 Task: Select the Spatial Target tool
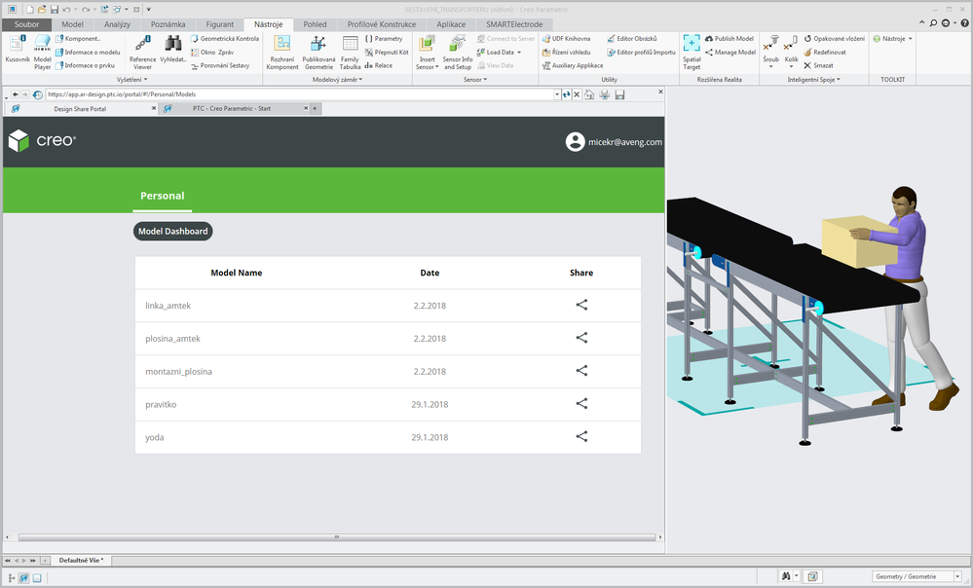click(691, 50)
